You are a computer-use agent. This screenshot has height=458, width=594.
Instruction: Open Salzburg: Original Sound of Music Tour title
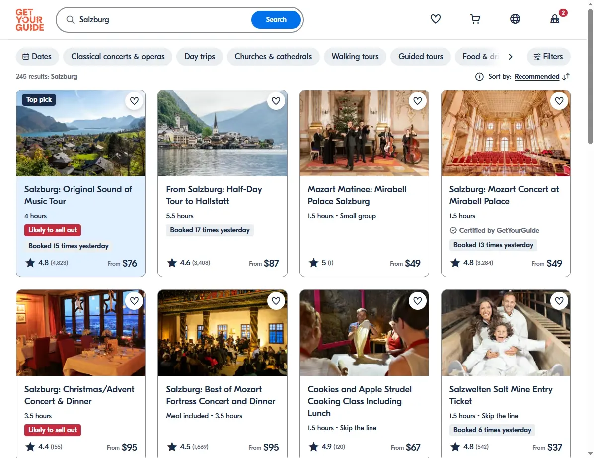(x=78, y=195)
